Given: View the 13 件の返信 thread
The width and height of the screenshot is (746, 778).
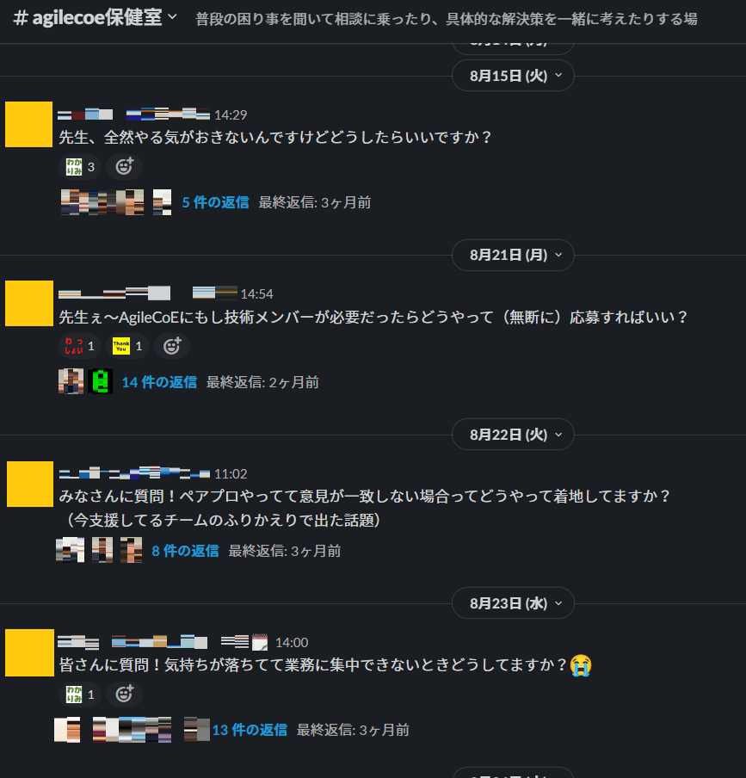Looking at the screenshot, I should 250,731.
